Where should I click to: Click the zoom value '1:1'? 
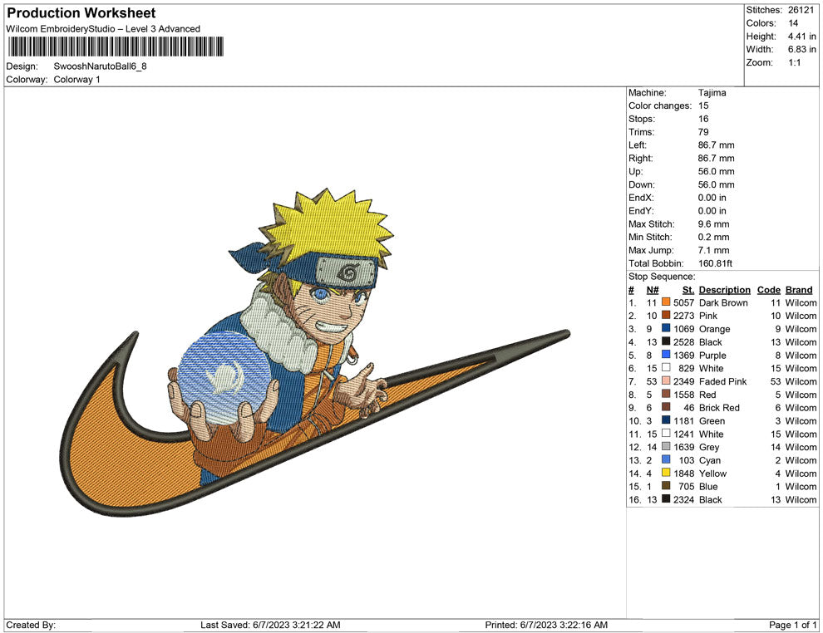pyautogui.click(x=794, y=62)
